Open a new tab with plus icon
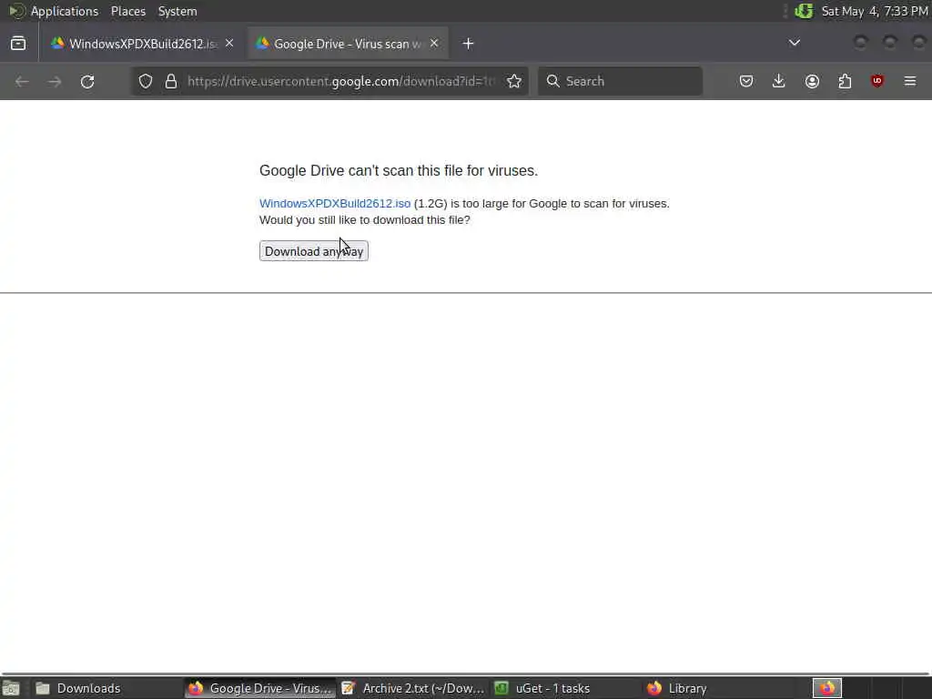This screenshot has height=699, width=932. (469, 44)
